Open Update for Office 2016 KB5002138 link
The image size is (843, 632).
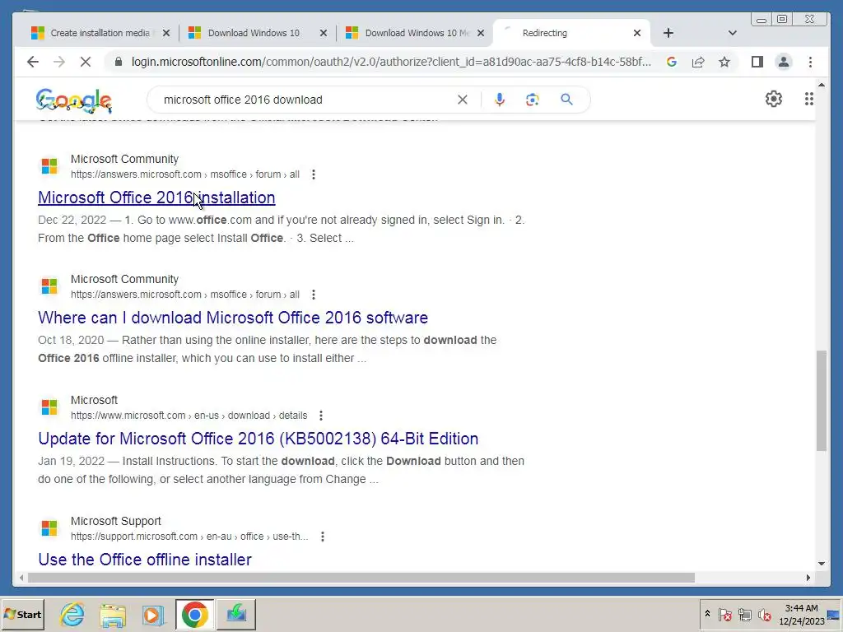click(258, 439)
